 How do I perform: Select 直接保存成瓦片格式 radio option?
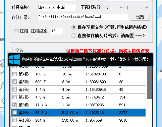pyautogui.click(x=74, y=36)
